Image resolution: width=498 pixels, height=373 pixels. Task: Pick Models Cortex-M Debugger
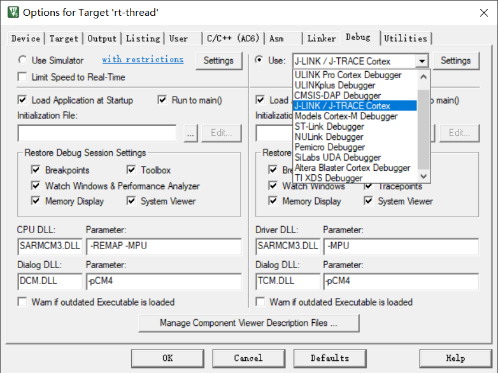pos(355,116)
